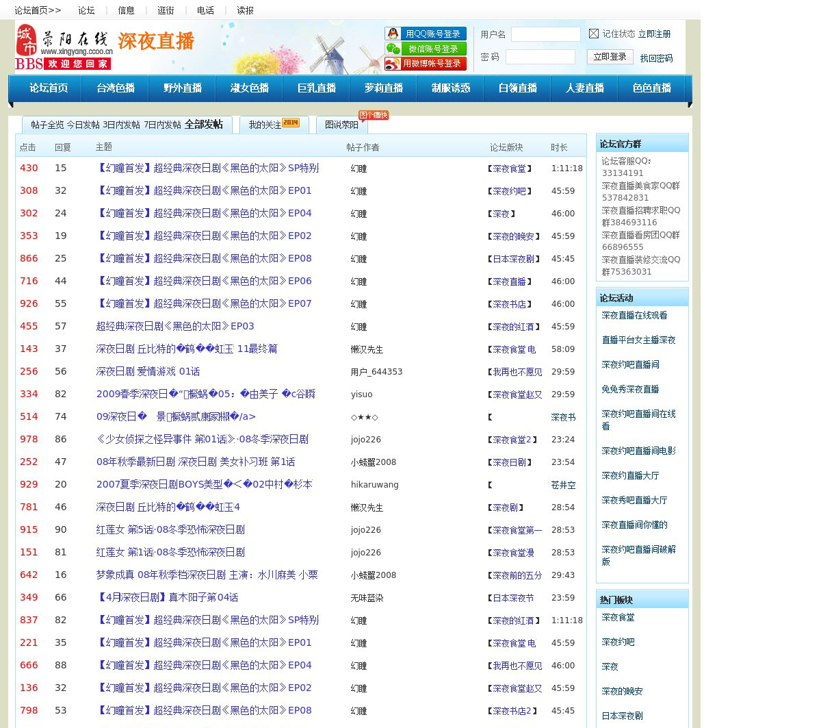Filter posts by 7日内发帖
821x728 pixels.
[162, 125]
